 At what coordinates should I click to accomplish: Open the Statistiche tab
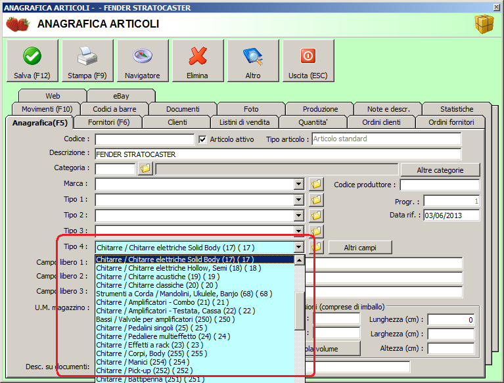457,109
